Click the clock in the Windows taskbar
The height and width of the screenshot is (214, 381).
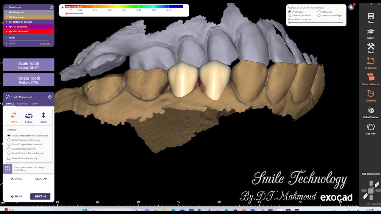(369, 210)
